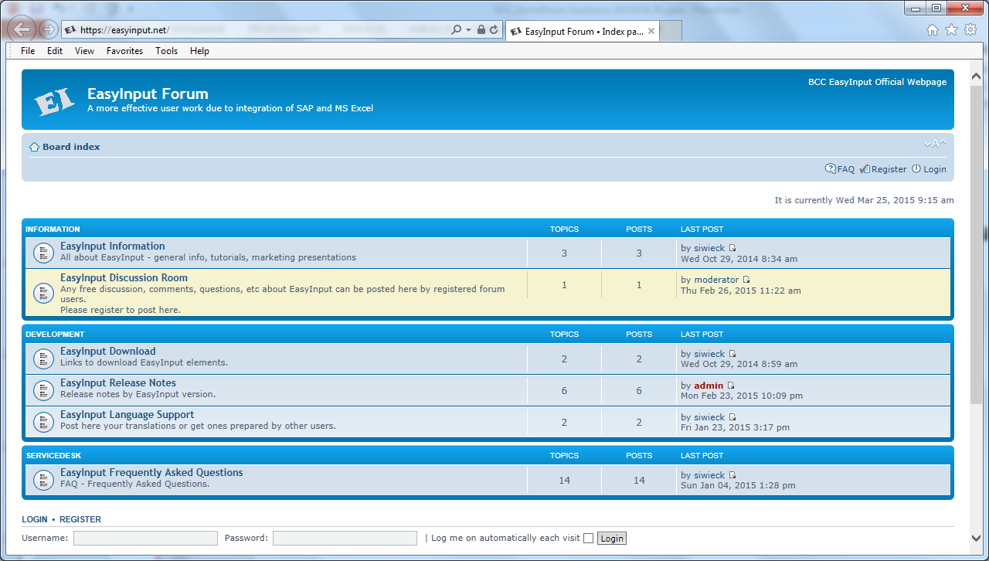
Task: Open the moderator user profile link
Action: click(716, 280)
